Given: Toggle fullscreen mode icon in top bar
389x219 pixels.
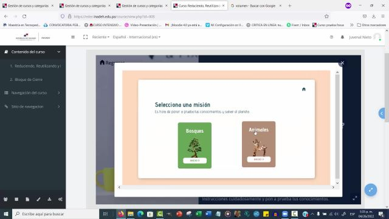Looking at the screenshot, I should [x=85, y=37].
